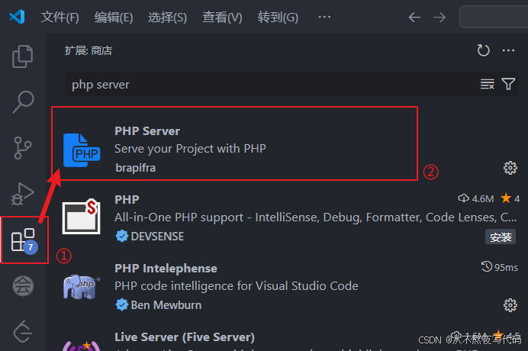Open the Search view in activity bar
Viewport: 528px width, 351px height.
point(23,101)
